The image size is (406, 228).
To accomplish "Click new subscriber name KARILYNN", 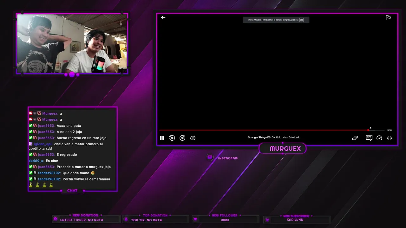I will (295, 220).
